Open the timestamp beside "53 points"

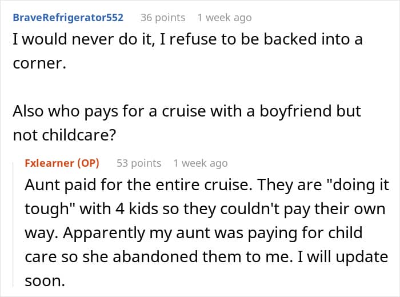[x=201, y=163]
